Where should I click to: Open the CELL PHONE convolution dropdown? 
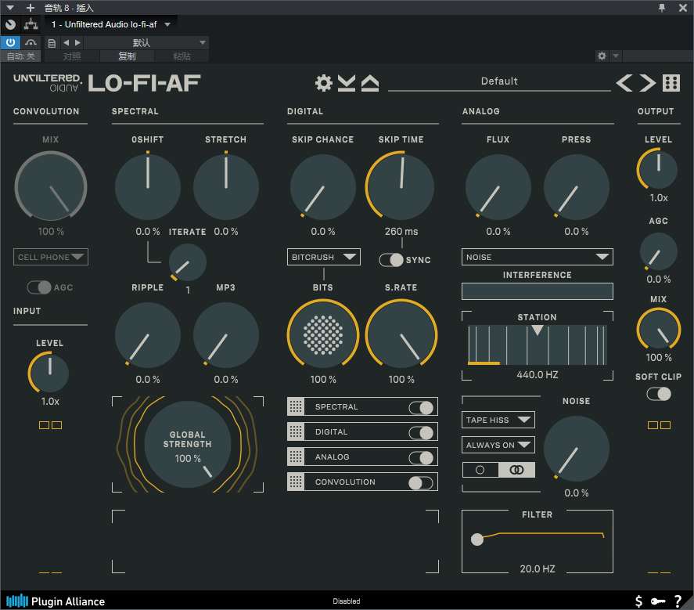(x=51, y=257)
